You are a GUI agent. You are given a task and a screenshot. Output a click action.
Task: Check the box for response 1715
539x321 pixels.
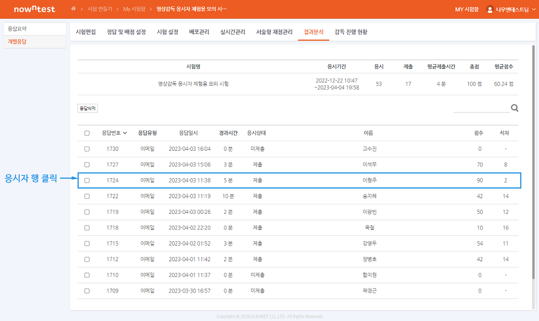pyautogui.click(x=87, y=244)
